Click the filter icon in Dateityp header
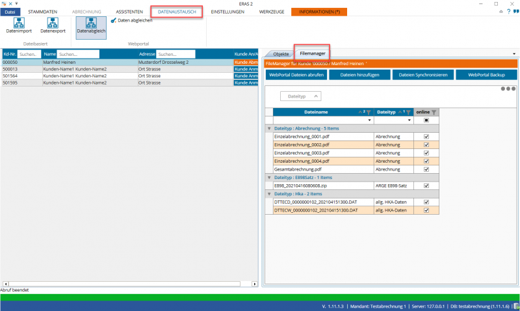This screenshot has height=311, width=520. pos(408,112)
